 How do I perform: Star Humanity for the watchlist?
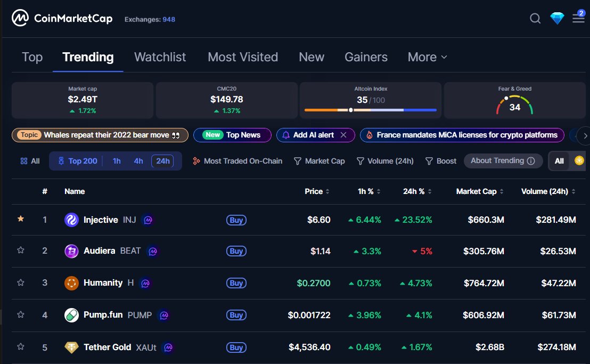pos(21,282)
